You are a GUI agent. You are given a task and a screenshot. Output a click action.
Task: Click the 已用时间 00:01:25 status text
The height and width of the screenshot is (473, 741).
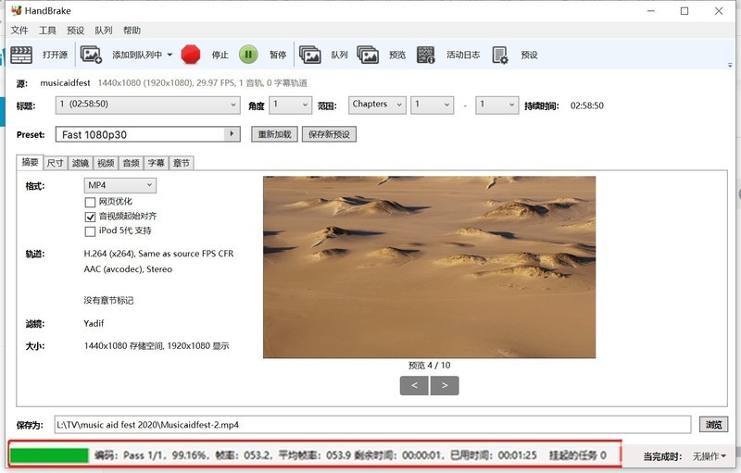click(494, 455)
